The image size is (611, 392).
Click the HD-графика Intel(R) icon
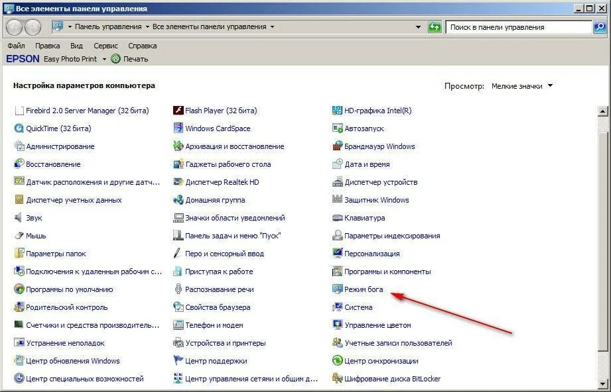[337, 111]
